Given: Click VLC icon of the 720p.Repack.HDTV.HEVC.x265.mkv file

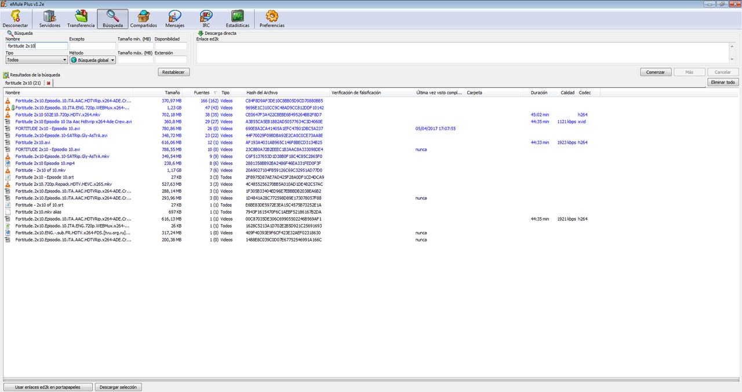Looking at the screenshot, I should pos(8,184).
